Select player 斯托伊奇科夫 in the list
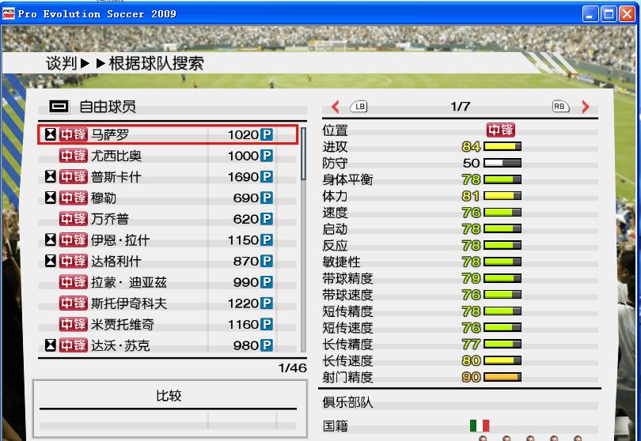 coord(168,303)
